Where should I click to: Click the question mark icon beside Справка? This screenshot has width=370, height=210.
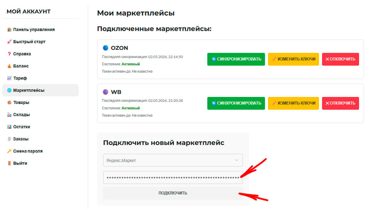9,54
